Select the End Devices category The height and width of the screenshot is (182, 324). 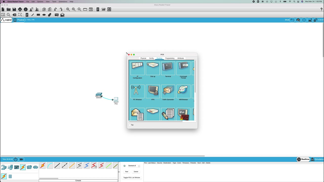pos(10,167)
